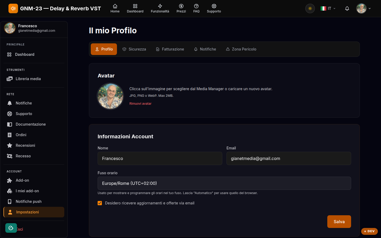Open Home in the top navigation
The width and height of the screenshot is (381, 238).
115,8
